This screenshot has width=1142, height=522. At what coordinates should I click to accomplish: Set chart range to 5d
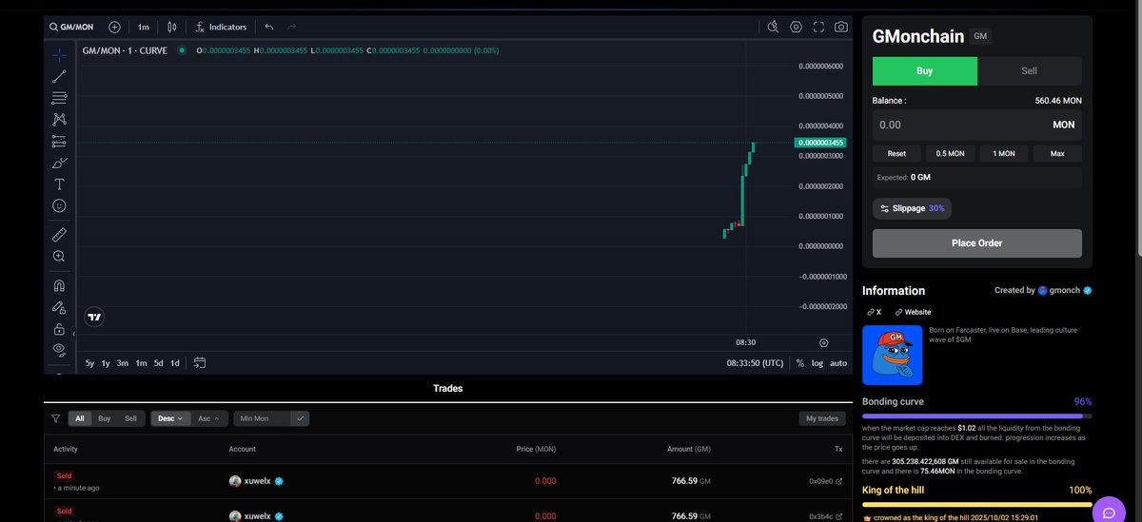[159, 363]
